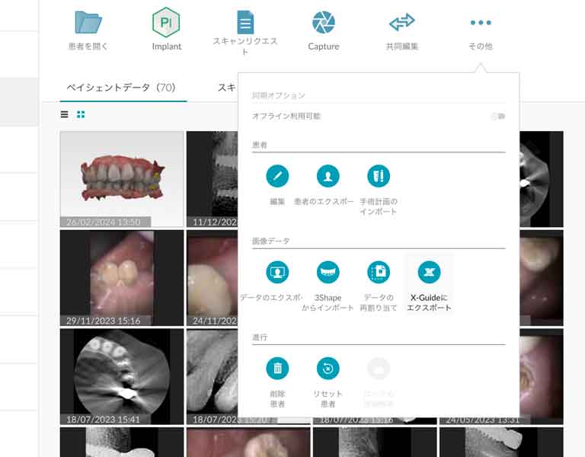Toggle オフライン利用可能 switch
This screenshot has width=585, height=457.
coord(498,117)
